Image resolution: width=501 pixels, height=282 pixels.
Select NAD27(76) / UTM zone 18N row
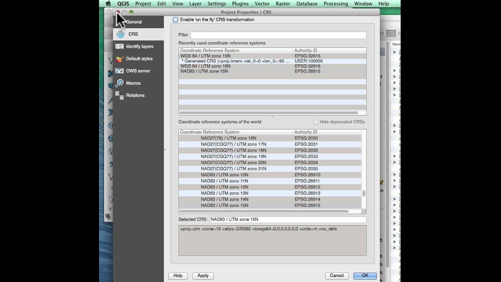(x=270, y=138)
